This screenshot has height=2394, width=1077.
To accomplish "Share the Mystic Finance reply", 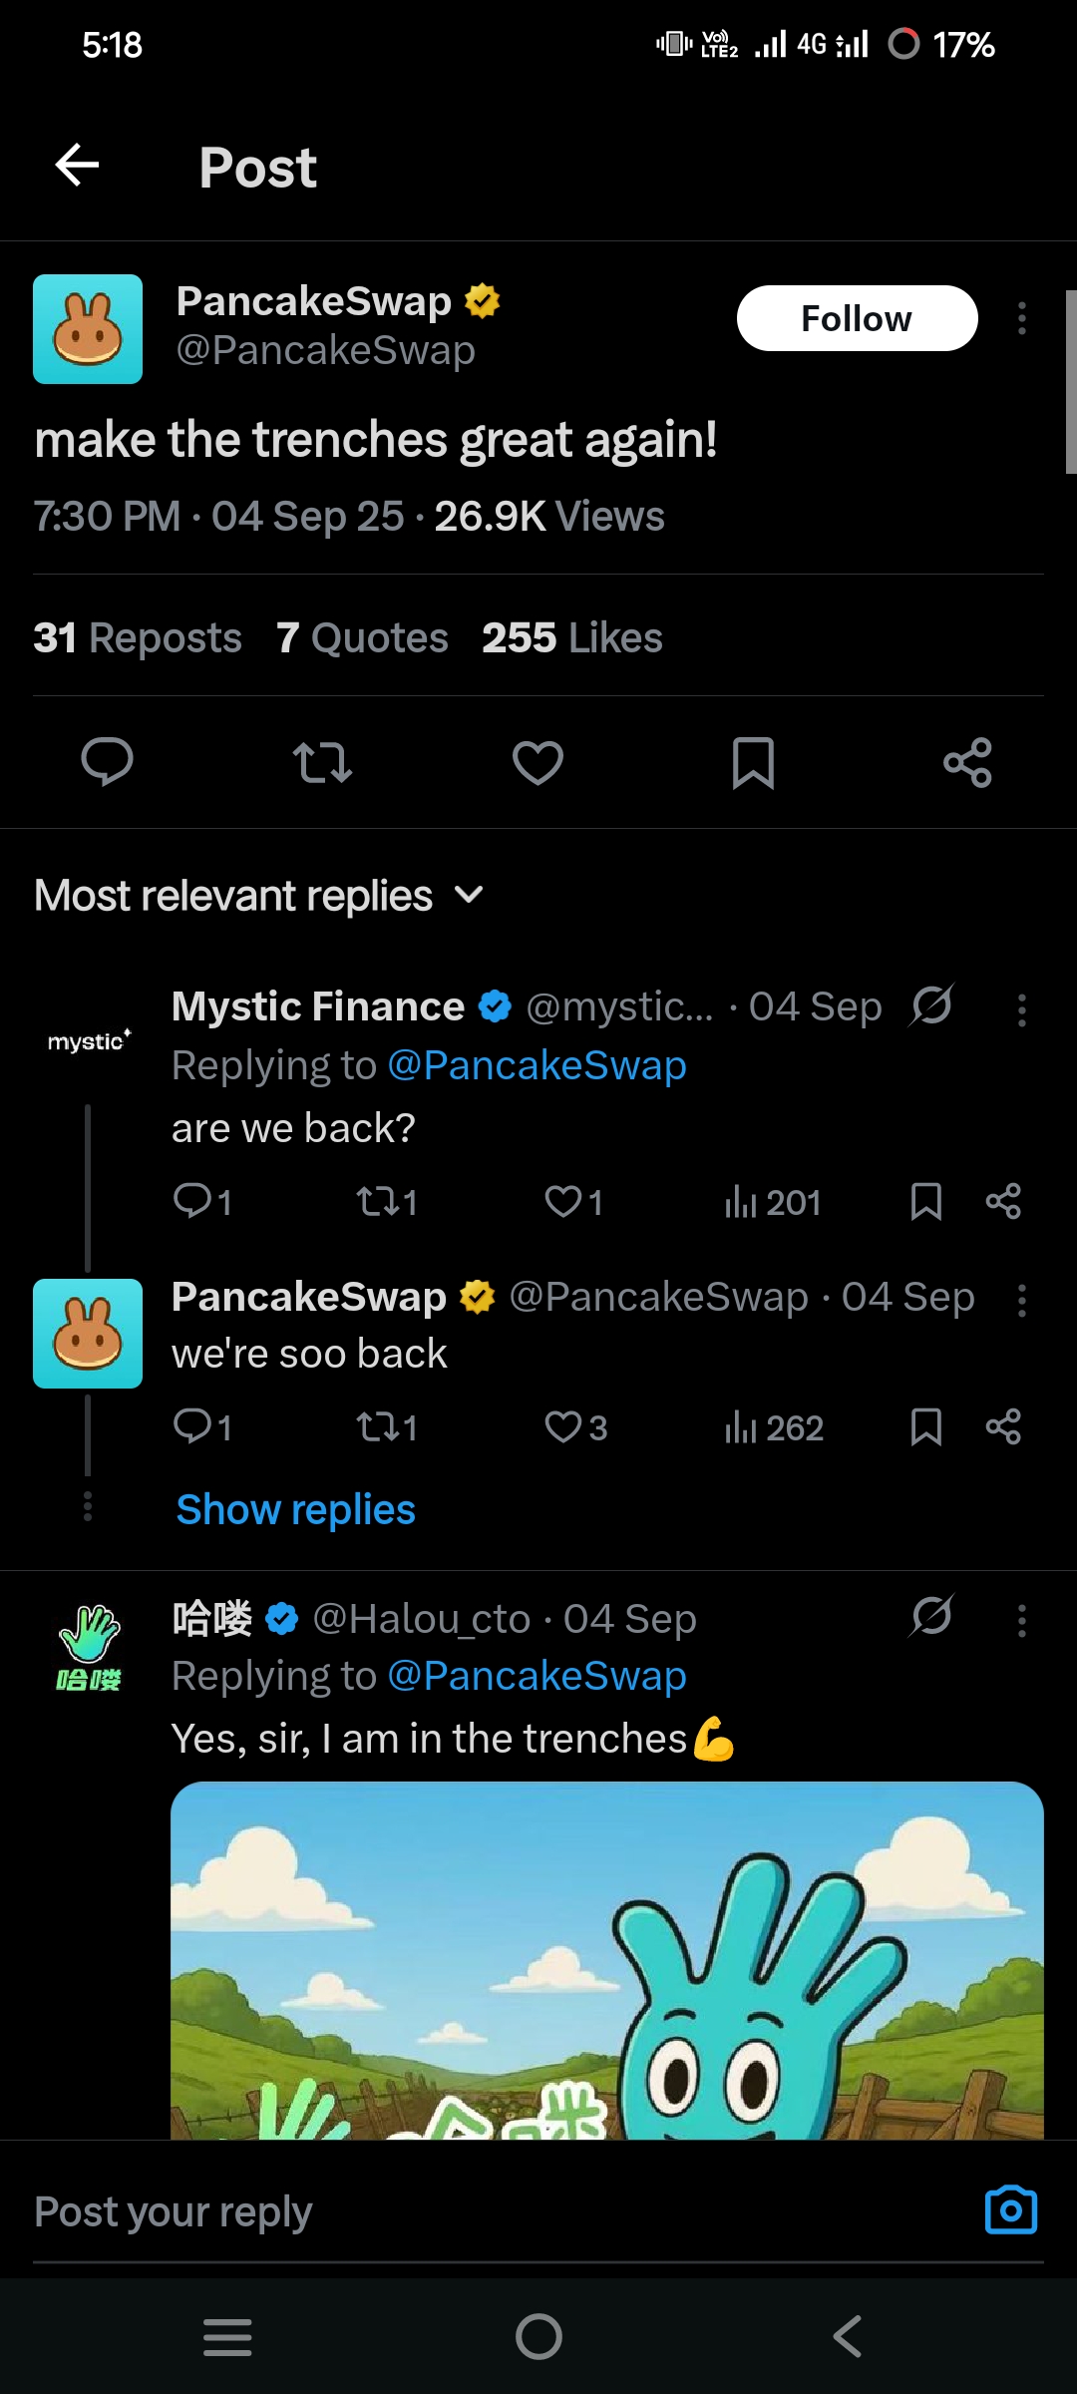I will [x=1003, y=1201].
